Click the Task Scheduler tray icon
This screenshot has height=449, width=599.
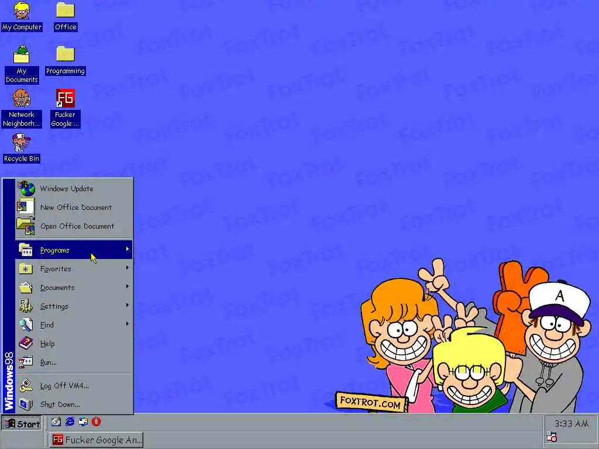[552, 436]
